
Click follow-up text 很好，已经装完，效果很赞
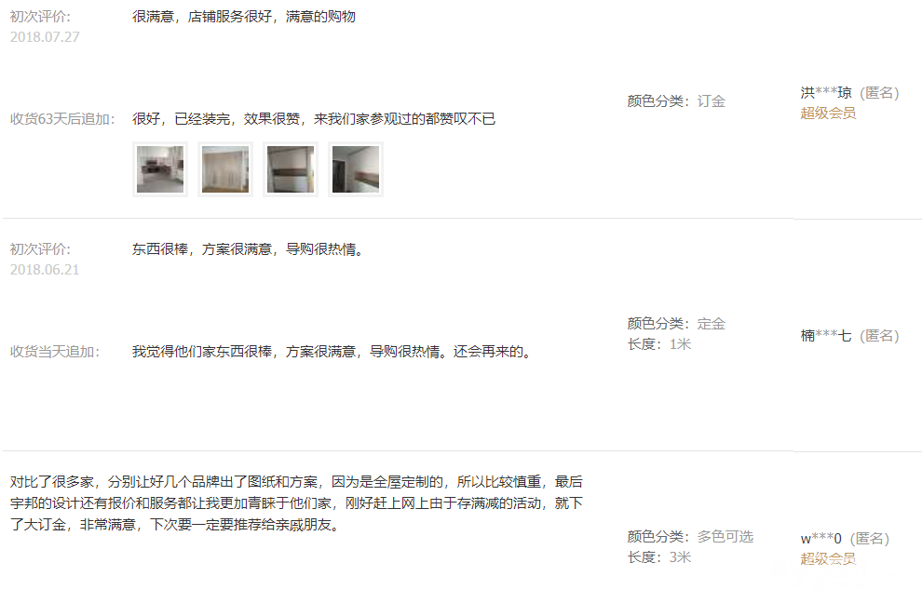216,119
